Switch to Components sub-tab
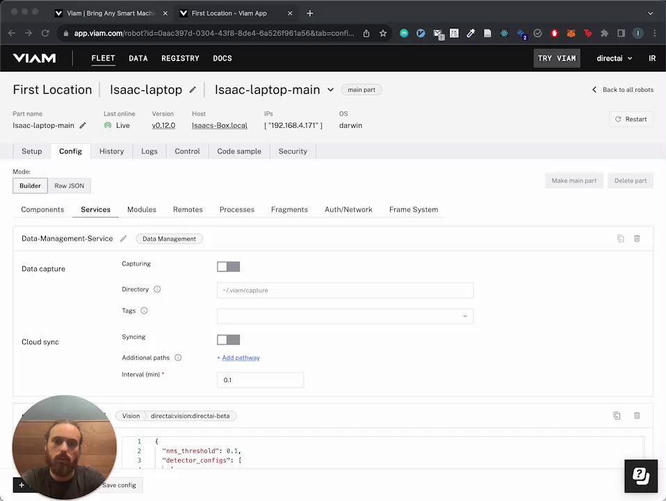The width and height of the screenshot is (666, 501). coord(42,209)
